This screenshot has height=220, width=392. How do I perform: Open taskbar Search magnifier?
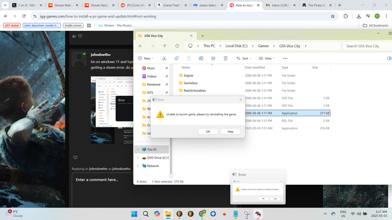click(x=145, y=214)
